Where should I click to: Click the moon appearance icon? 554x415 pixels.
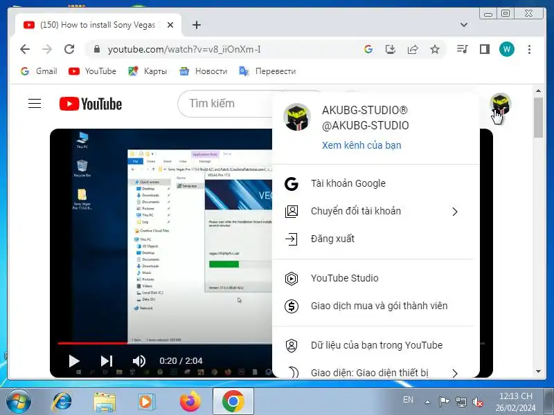(293, 373)
